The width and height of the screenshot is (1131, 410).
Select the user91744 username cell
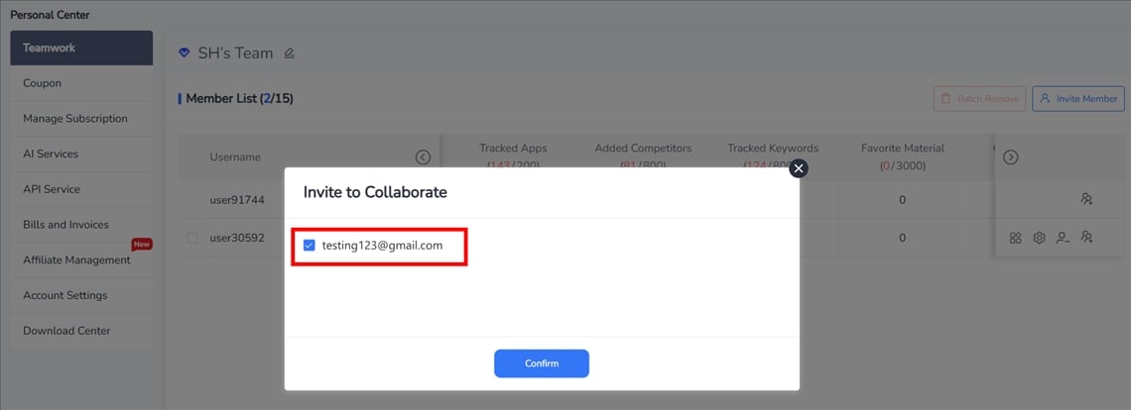[237, 200]
